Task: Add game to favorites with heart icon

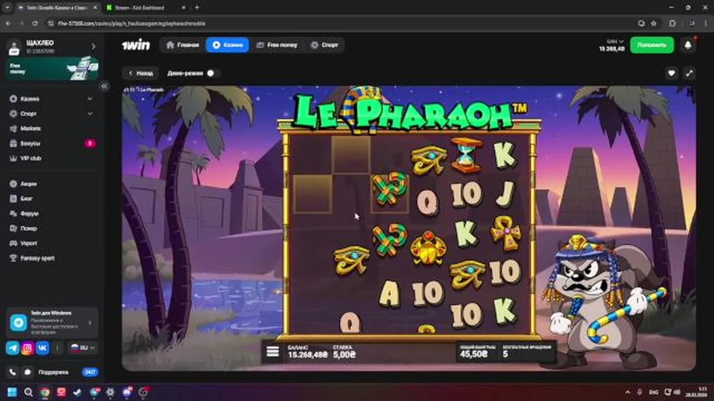Action: (672, 73)
